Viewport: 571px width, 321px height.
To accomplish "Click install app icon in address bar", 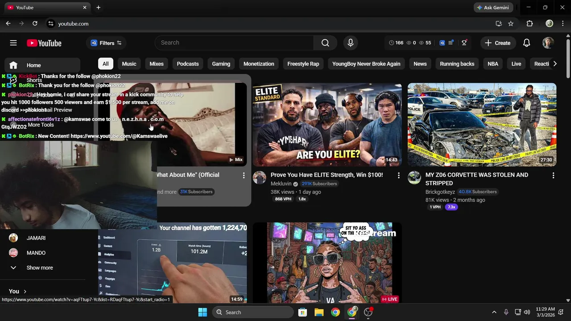I will [499, 24].
